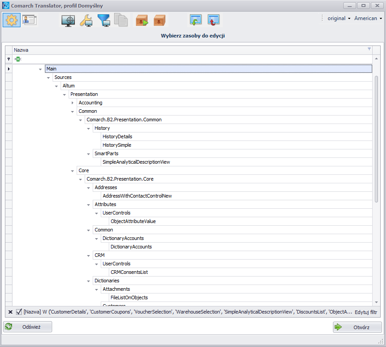
Task: Click the scroll down arrow
Action: pos(376,302)
